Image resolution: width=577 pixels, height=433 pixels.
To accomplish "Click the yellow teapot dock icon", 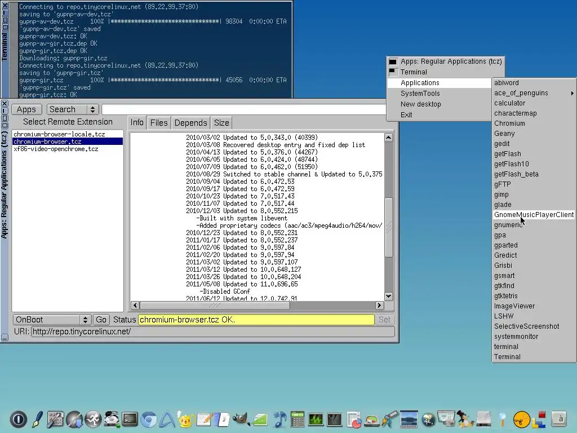I will 186,419.
